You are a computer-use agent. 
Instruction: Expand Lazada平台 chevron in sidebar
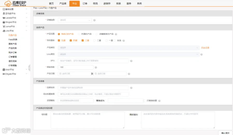26,18
